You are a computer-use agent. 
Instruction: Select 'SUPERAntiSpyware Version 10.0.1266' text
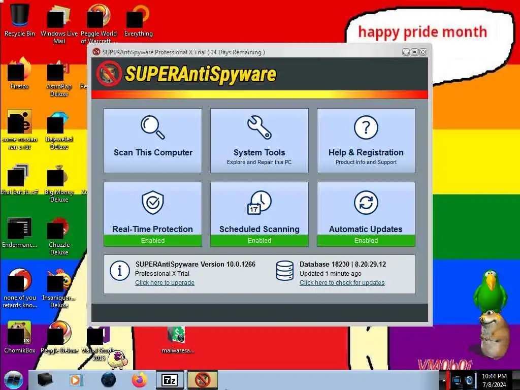pos(196,264)
